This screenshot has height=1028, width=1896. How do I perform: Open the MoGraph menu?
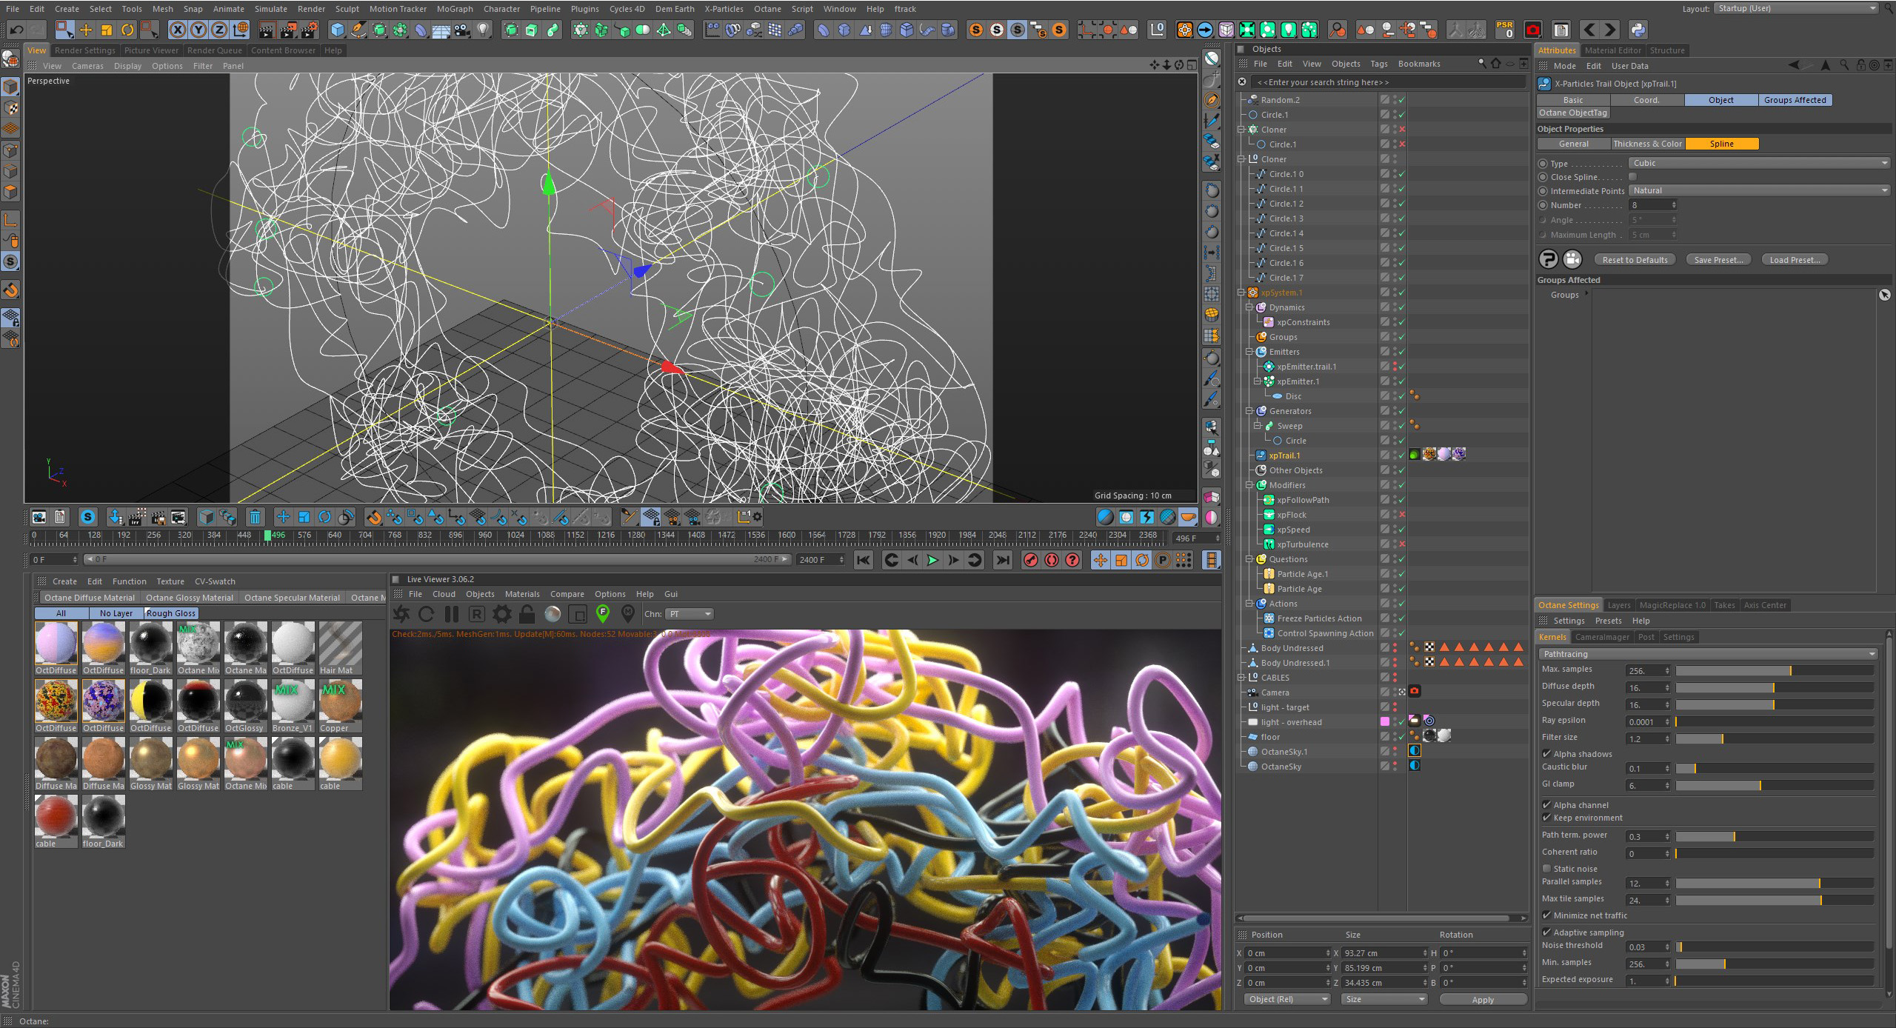click(455, 9)
